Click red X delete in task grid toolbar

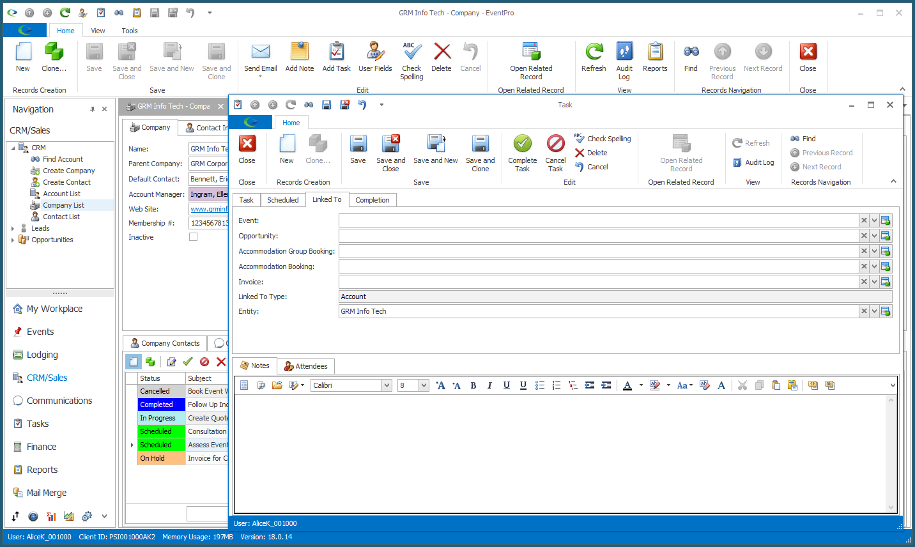[x=221, y=362]
